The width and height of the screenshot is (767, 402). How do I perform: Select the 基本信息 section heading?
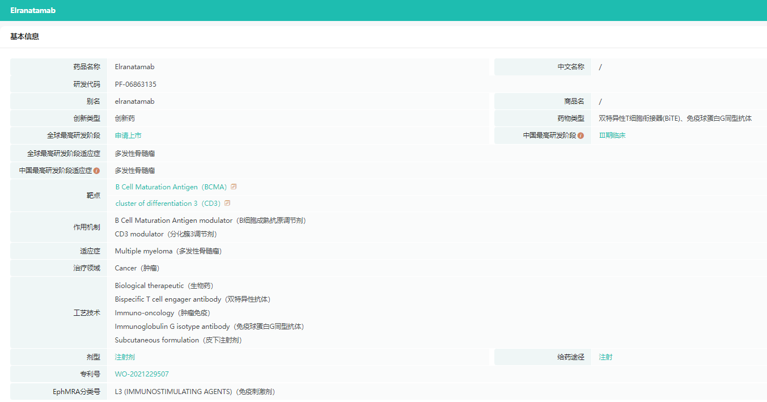[x=25, y=37]
